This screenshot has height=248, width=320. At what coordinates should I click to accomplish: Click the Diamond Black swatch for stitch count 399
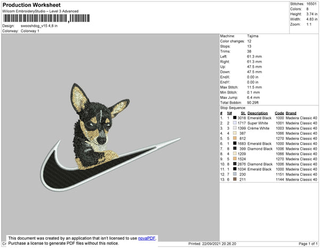pyautogui.click(x=235, y=149)
